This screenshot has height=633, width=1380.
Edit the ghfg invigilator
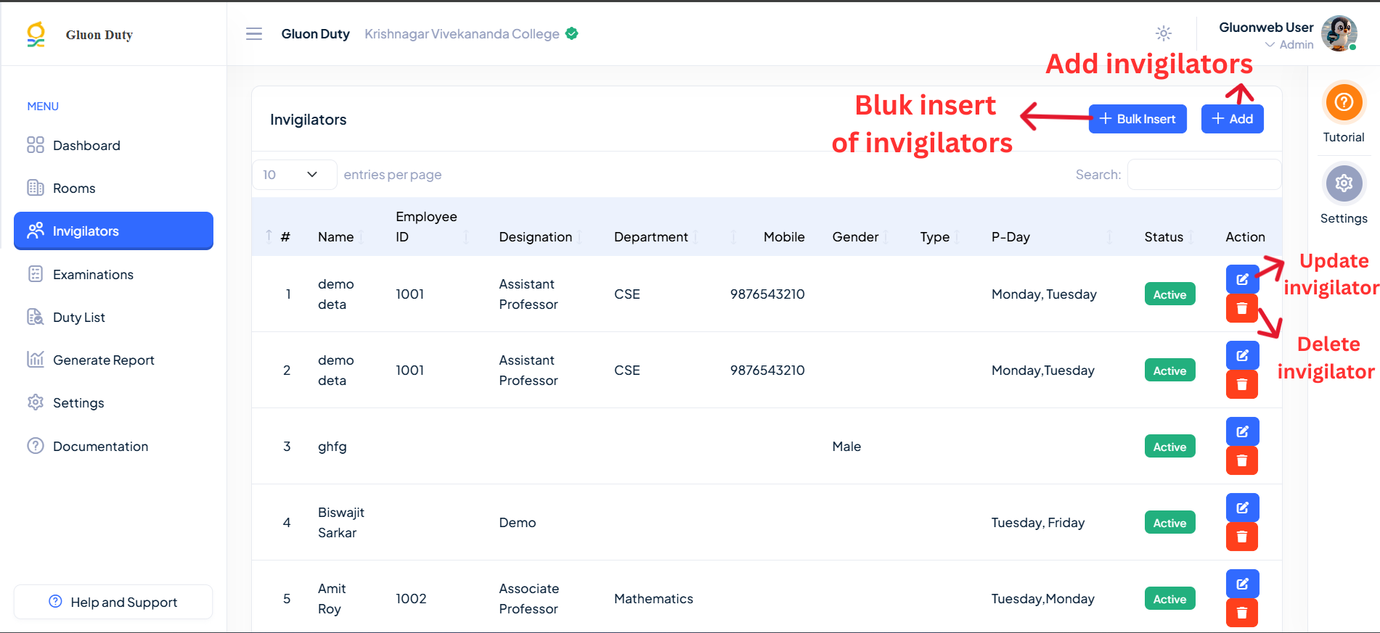coord(1242,431)
